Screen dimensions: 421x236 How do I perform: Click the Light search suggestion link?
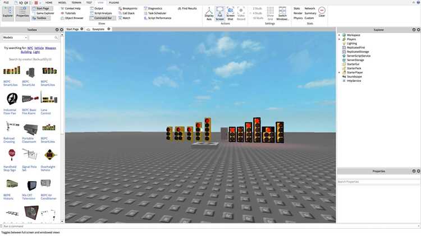(x=36, y=52)
